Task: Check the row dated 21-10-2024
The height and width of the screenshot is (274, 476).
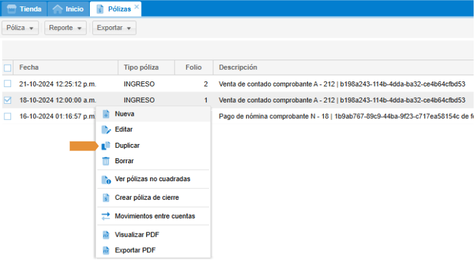Action: point(8,84)
